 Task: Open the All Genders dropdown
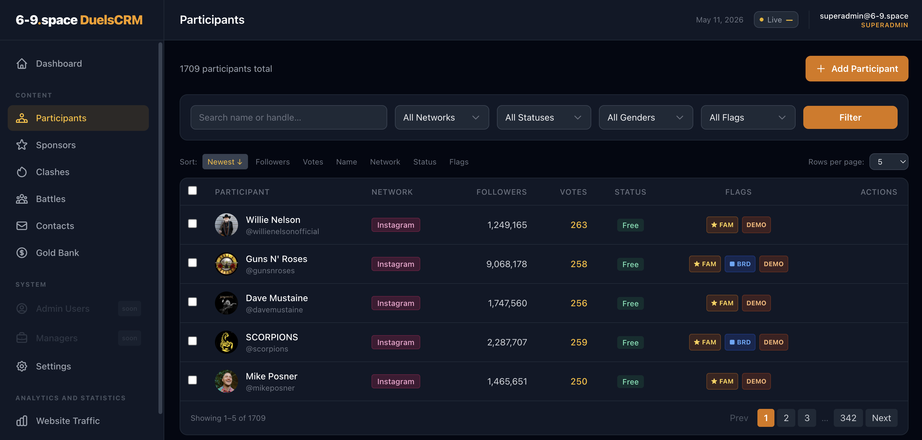coord(646,117)
